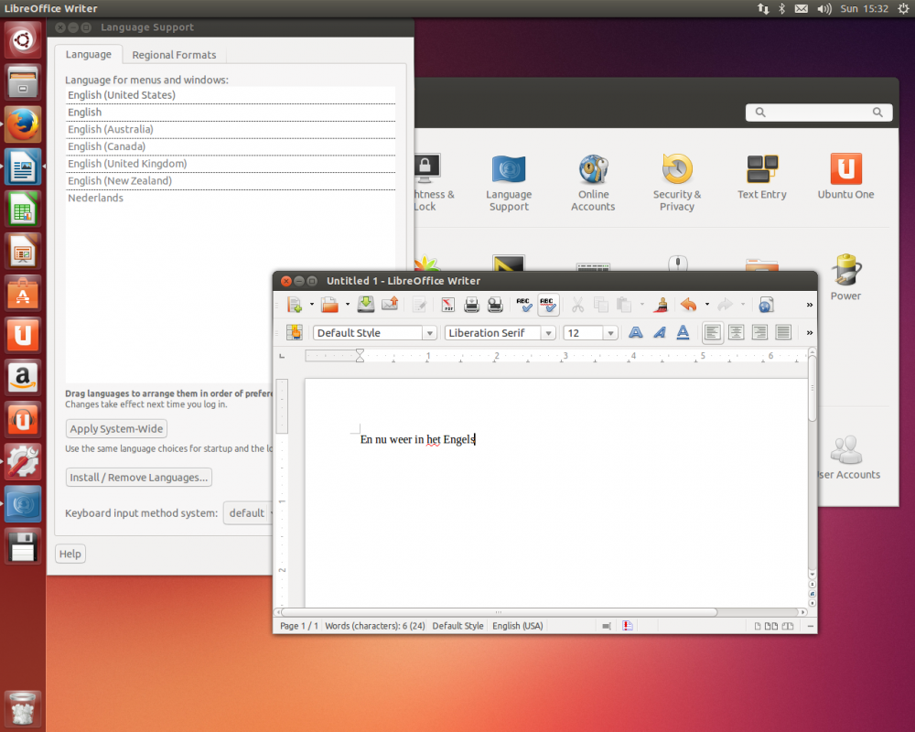
Task: Align paragraph right
Action: point(759,333)
